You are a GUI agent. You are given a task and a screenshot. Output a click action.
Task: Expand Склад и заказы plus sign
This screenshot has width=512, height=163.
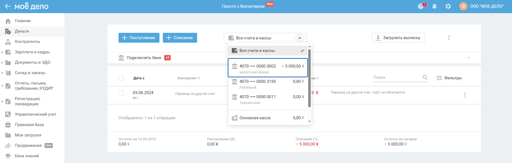pos(2,73)
